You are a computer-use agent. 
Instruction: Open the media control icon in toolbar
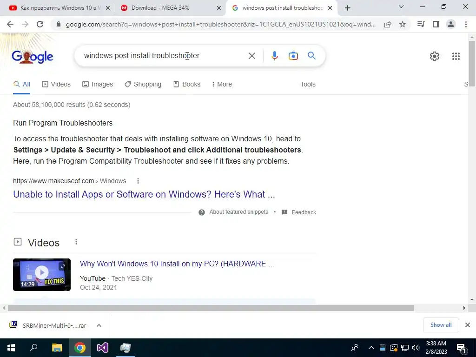tap(421, 24)
